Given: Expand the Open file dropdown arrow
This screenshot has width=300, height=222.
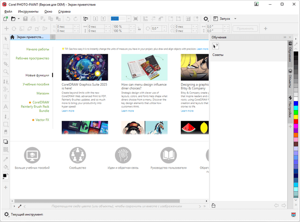Looking at the screenshot, I should [x=19, y=19].
